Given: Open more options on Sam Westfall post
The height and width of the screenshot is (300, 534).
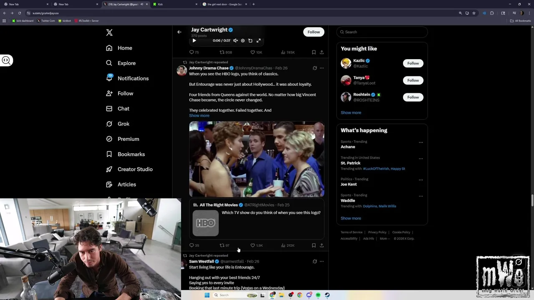Looking at the screenshot, I should coord(322,262).
